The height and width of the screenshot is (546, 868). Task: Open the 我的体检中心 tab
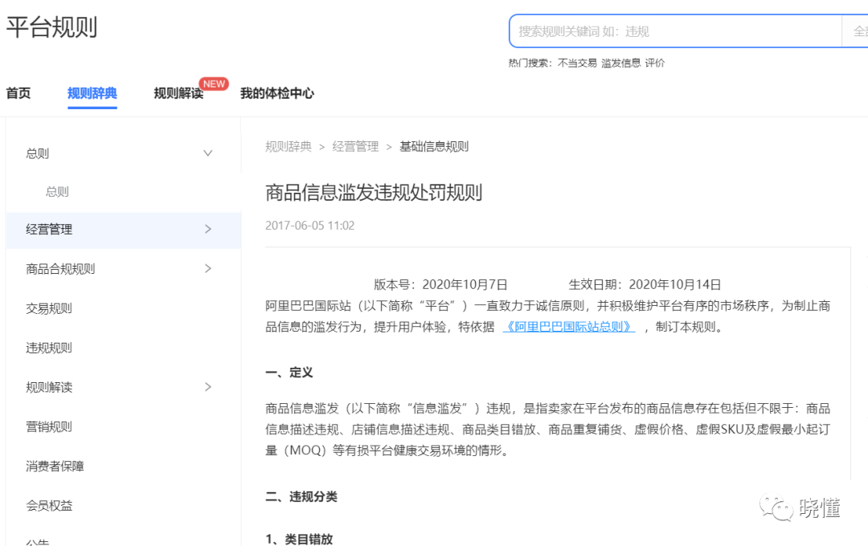[276, 93]
